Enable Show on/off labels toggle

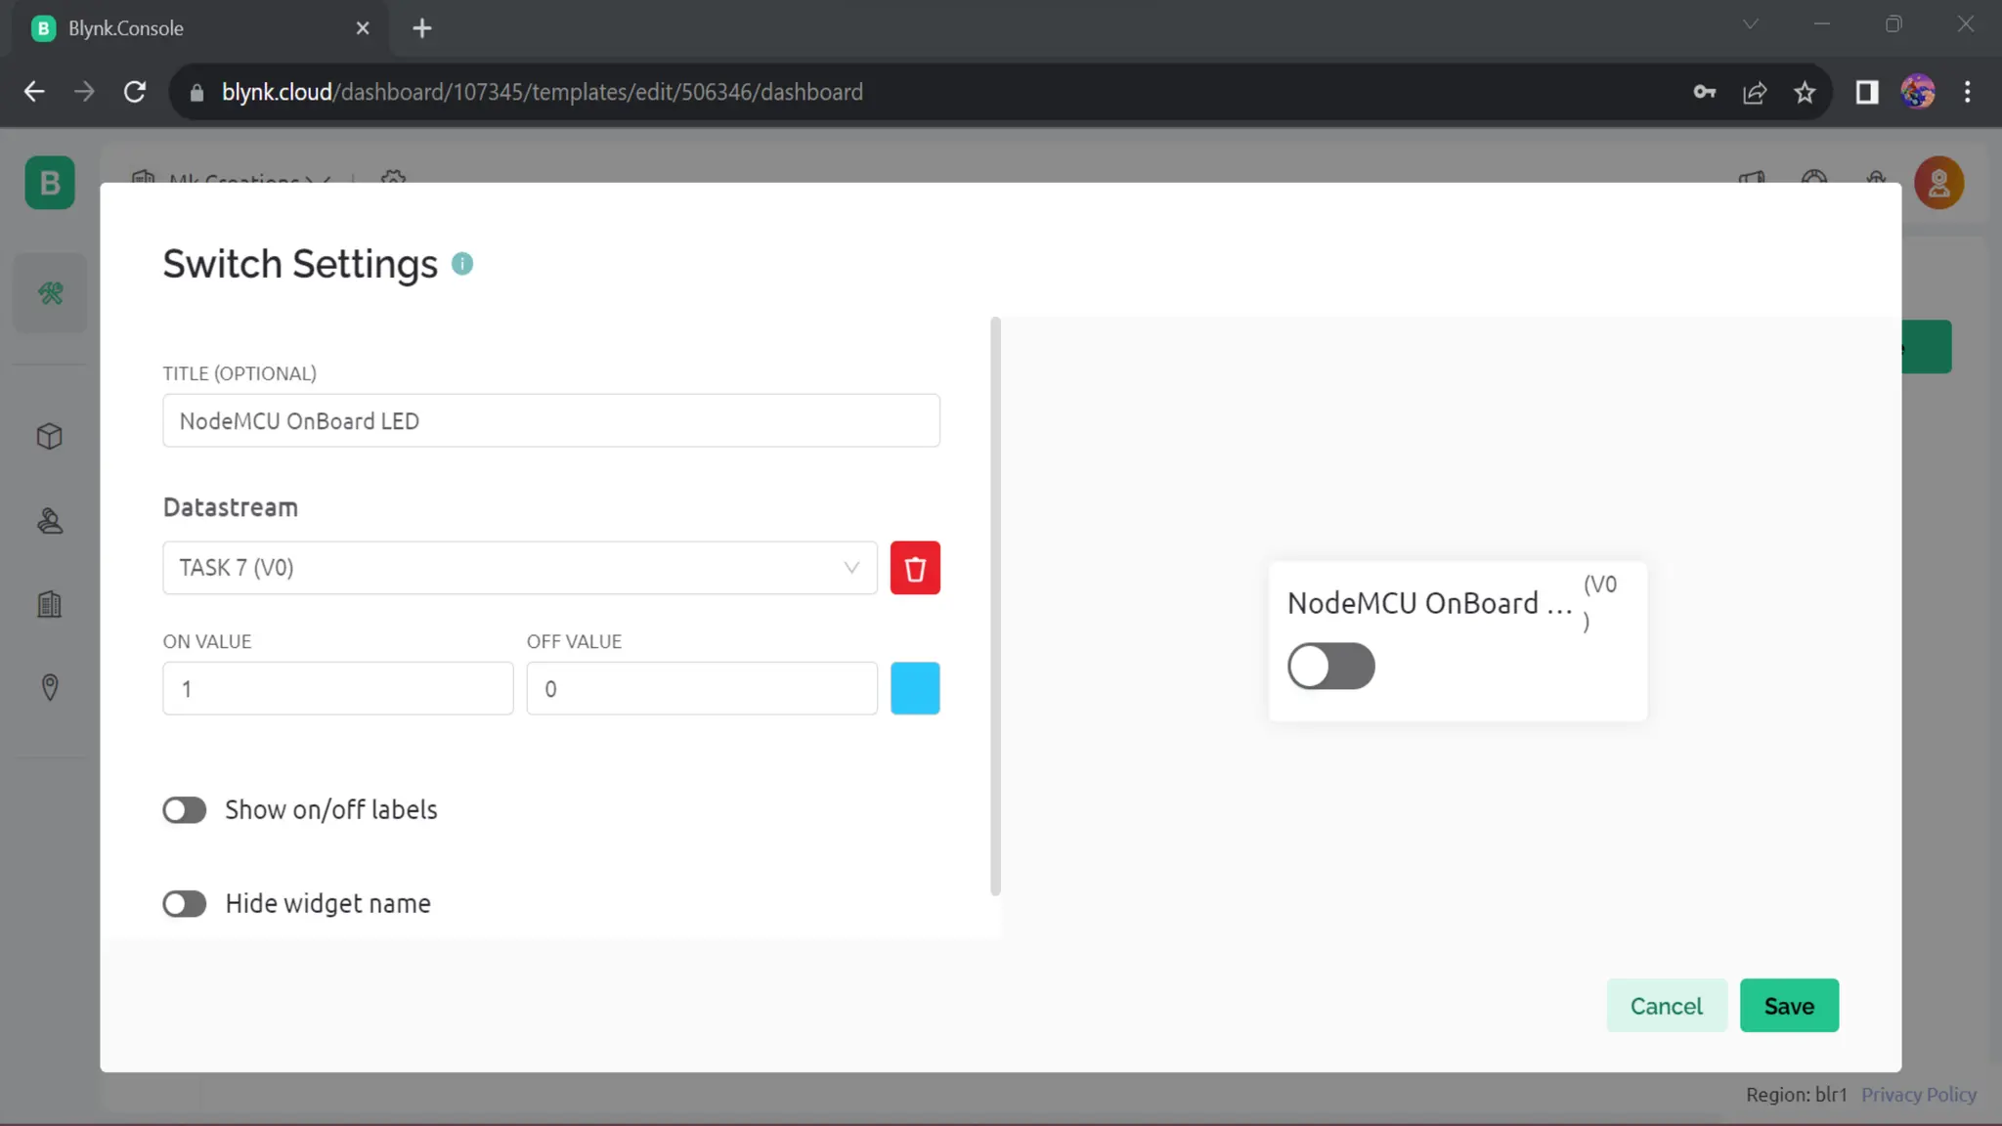(x=185, y=810)
